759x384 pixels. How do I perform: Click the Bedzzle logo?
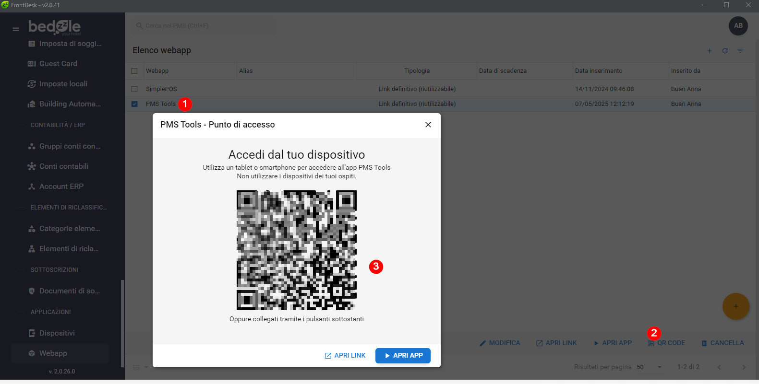point(54,27)
